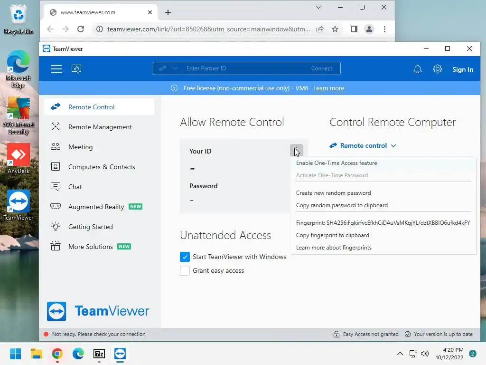Show hidden system tray icons chevron
Screen dimensions: 486x365
point(400,354)
